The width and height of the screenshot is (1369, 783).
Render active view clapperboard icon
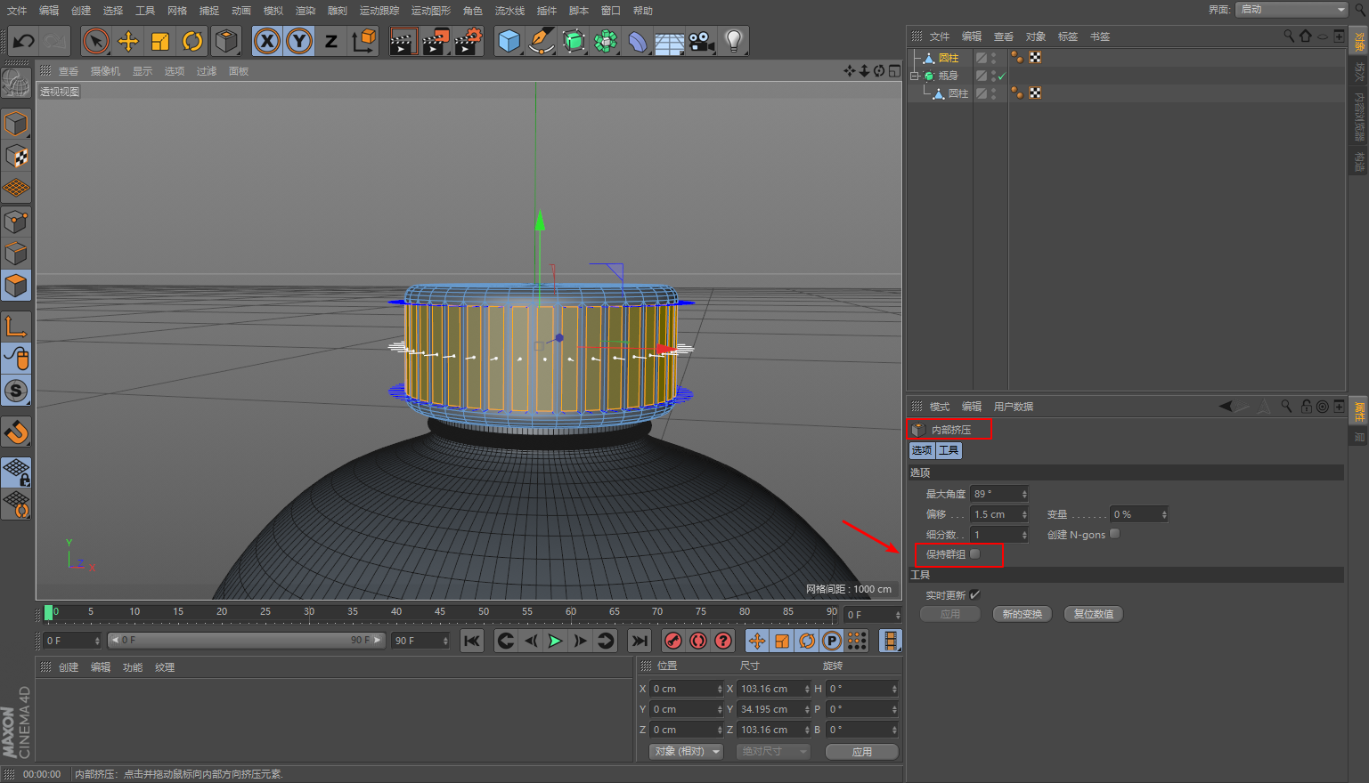coord(403,41)
